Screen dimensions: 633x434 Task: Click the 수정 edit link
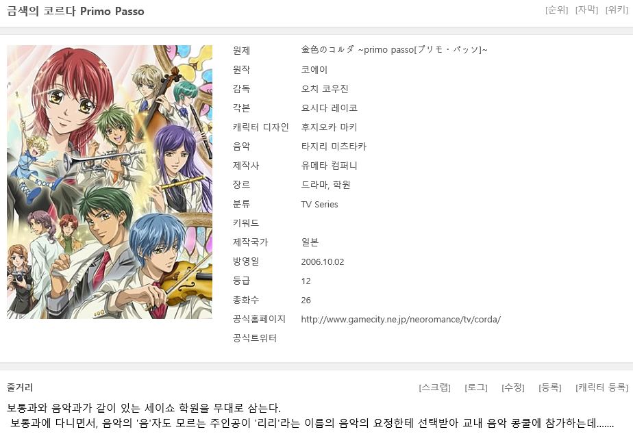[x=512, y=387]
